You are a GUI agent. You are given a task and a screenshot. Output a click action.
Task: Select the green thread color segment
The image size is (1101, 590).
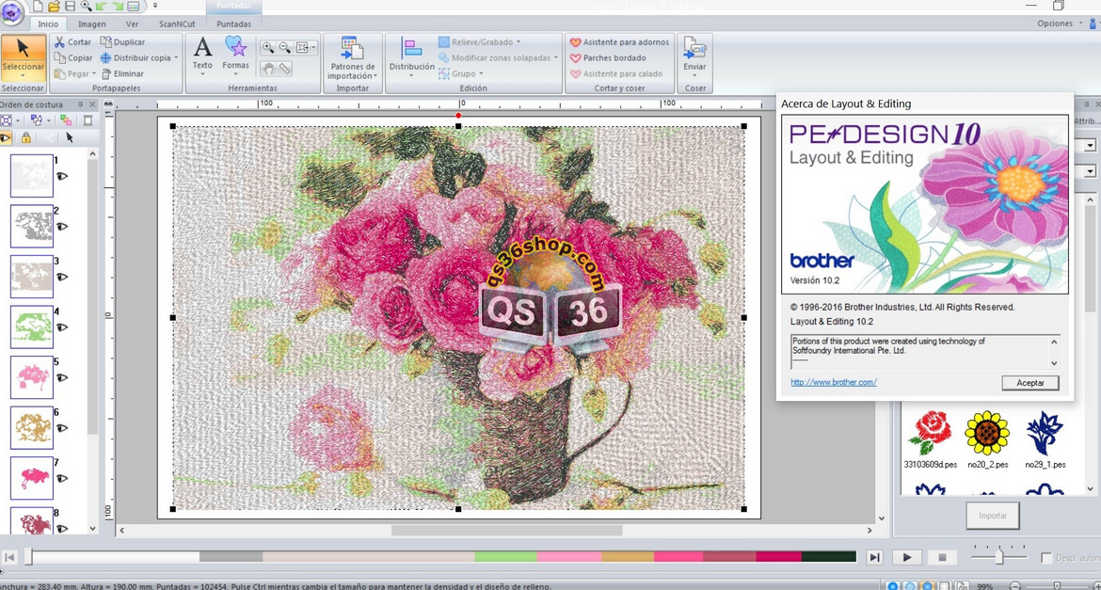click(x=505, y=557)
